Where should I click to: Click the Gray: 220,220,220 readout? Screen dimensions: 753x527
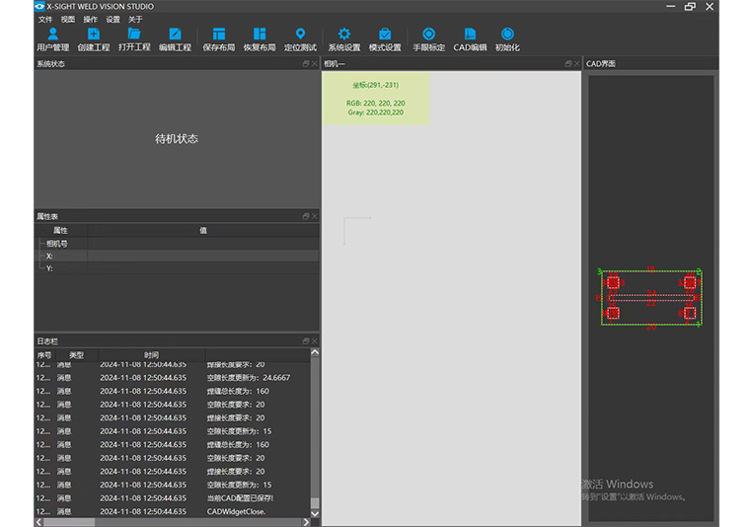[x=376, y=113]
